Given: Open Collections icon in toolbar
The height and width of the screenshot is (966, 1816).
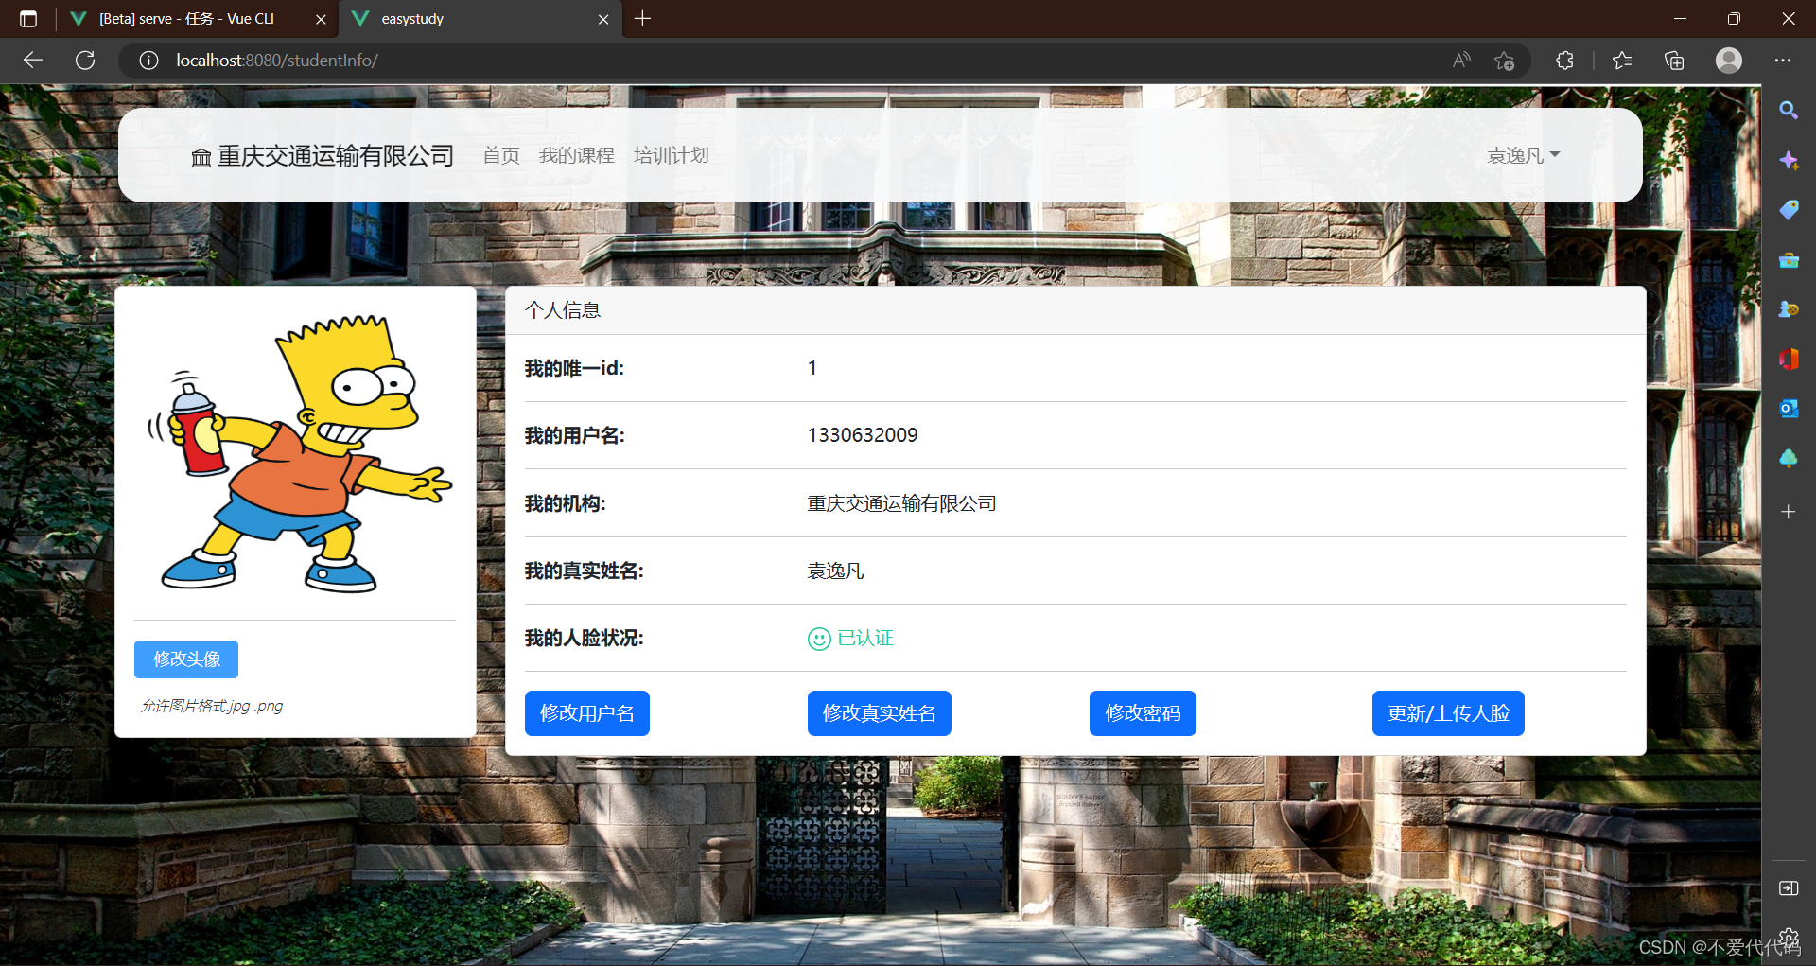Looking at the screenshot, I should (x=1674, y=61).
